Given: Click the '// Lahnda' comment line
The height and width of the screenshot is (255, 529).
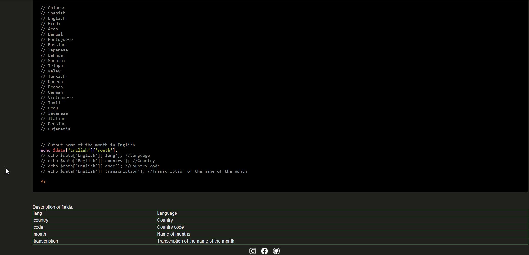Looking at the screenshot, I should pyautogui.click(x=52, y=55).
